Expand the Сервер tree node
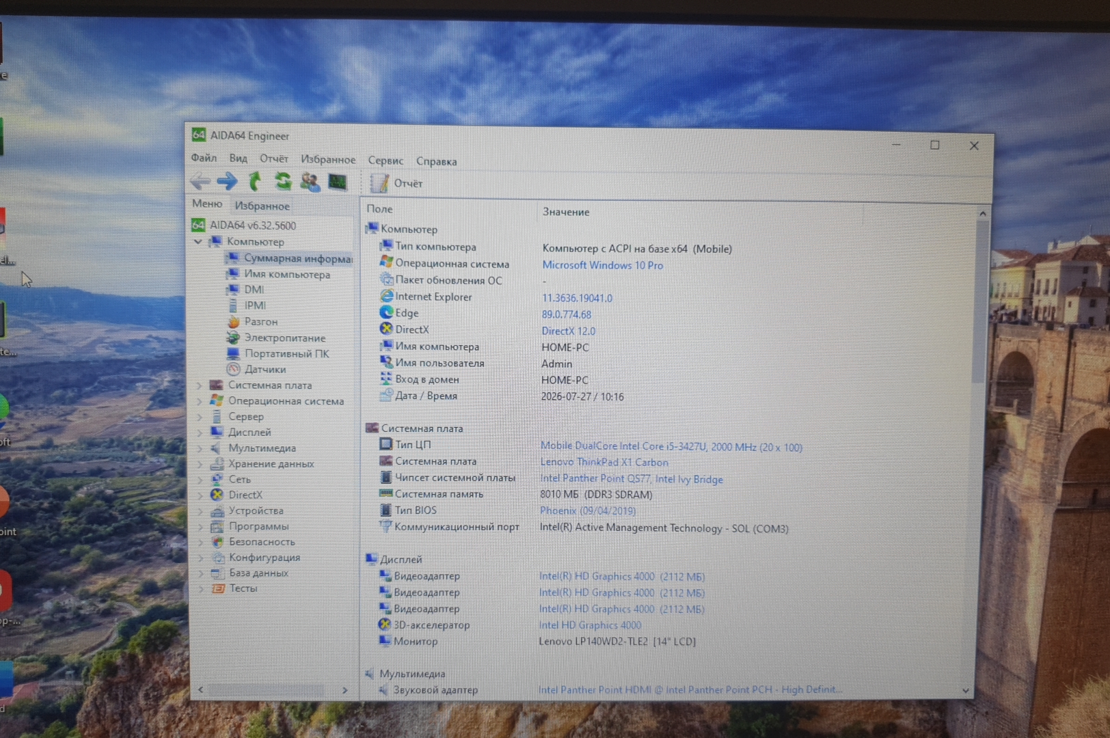This screenshot has width=1110, height=738. (x=200, y=417)
